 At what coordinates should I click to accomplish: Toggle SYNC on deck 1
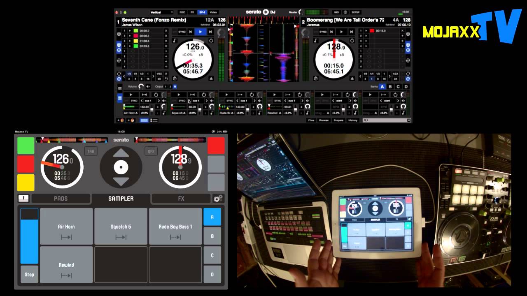coord(182,32)
